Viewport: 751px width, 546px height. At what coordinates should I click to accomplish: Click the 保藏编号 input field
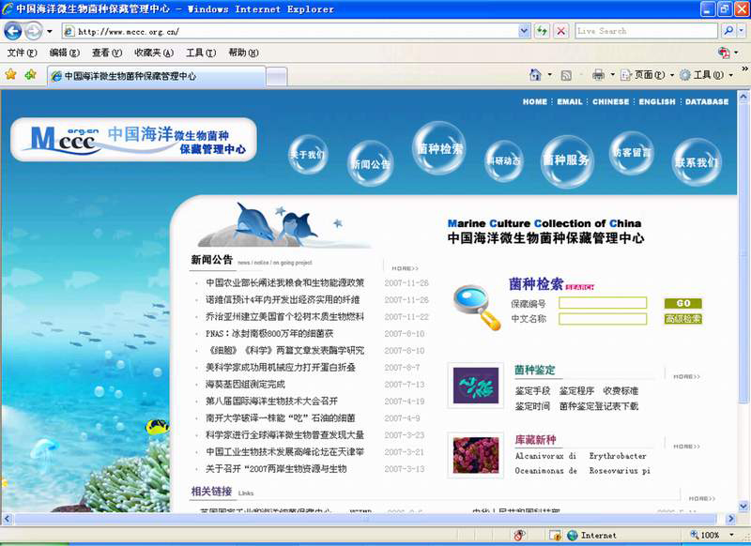(603, 303)
